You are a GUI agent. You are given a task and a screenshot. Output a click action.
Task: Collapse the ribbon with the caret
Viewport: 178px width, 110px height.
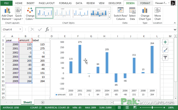[x=175, y=23]
